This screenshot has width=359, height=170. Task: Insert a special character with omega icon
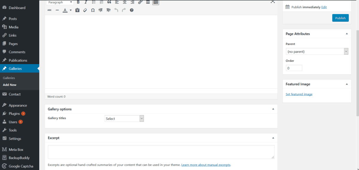(93, 10)
